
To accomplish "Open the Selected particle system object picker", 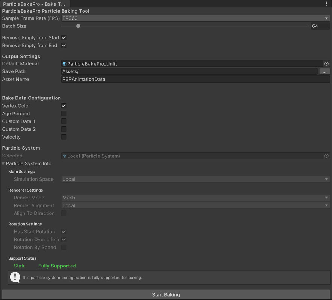I will 326,156.
